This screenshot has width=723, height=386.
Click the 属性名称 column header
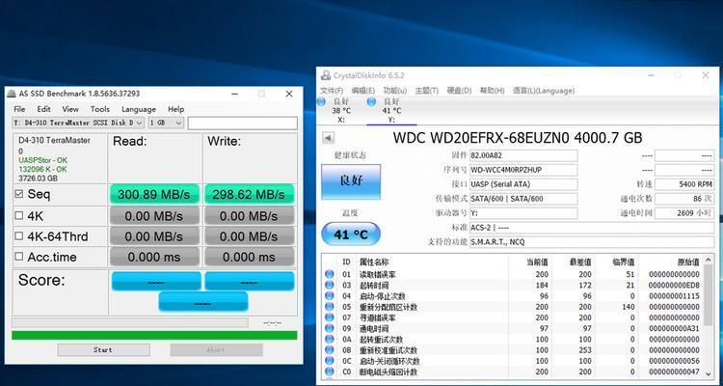pos(374,262)
